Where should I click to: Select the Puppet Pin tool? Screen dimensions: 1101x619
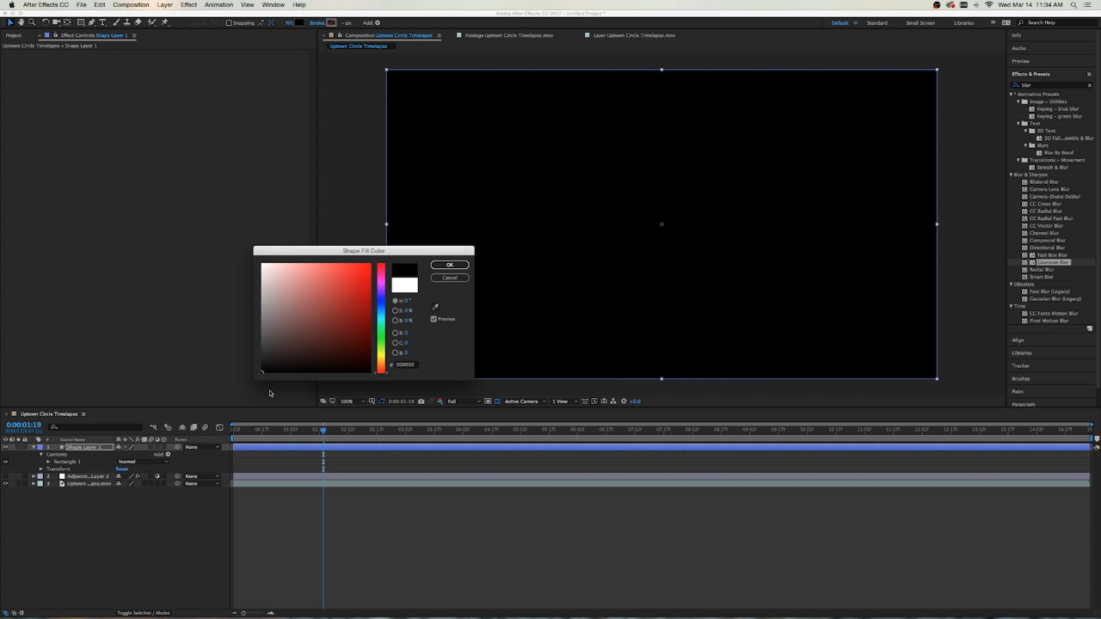[164, 22]
